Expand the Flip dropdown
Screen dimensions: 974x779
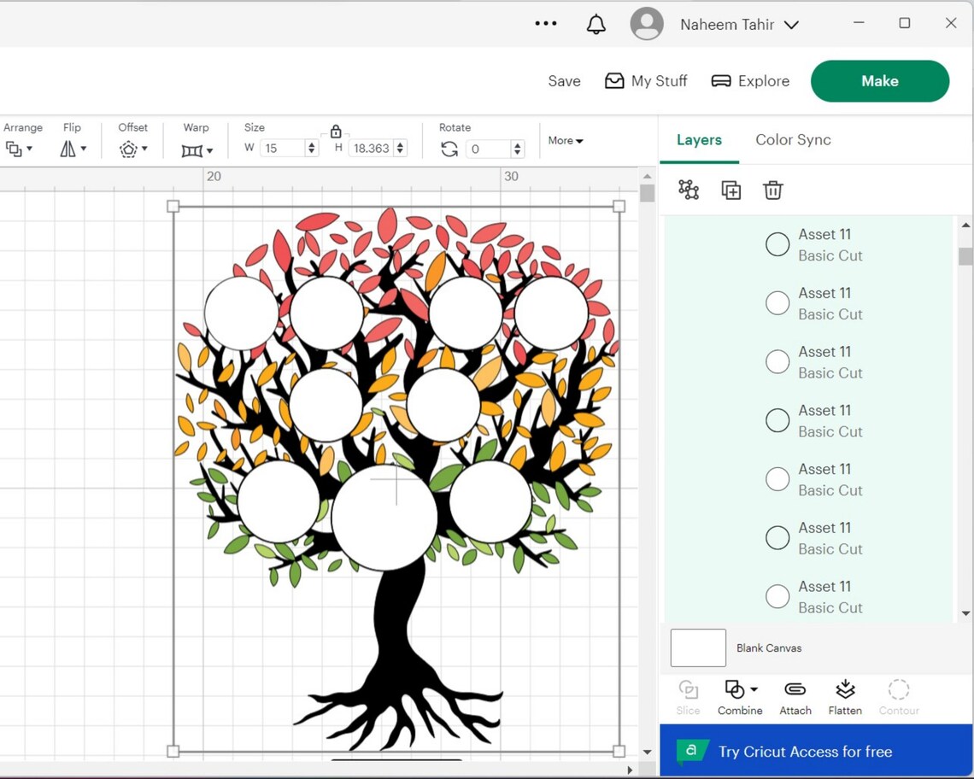click(x=73, y=149)
